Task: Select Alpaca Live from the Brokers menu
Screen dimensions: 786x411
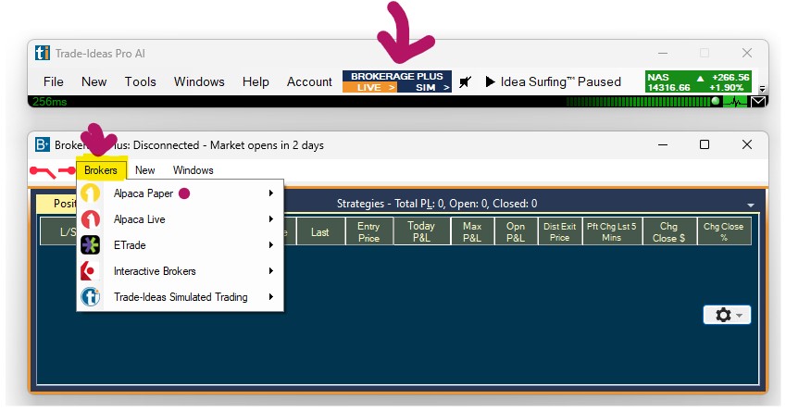Action: pyautogui.click(x=180, y=219)
